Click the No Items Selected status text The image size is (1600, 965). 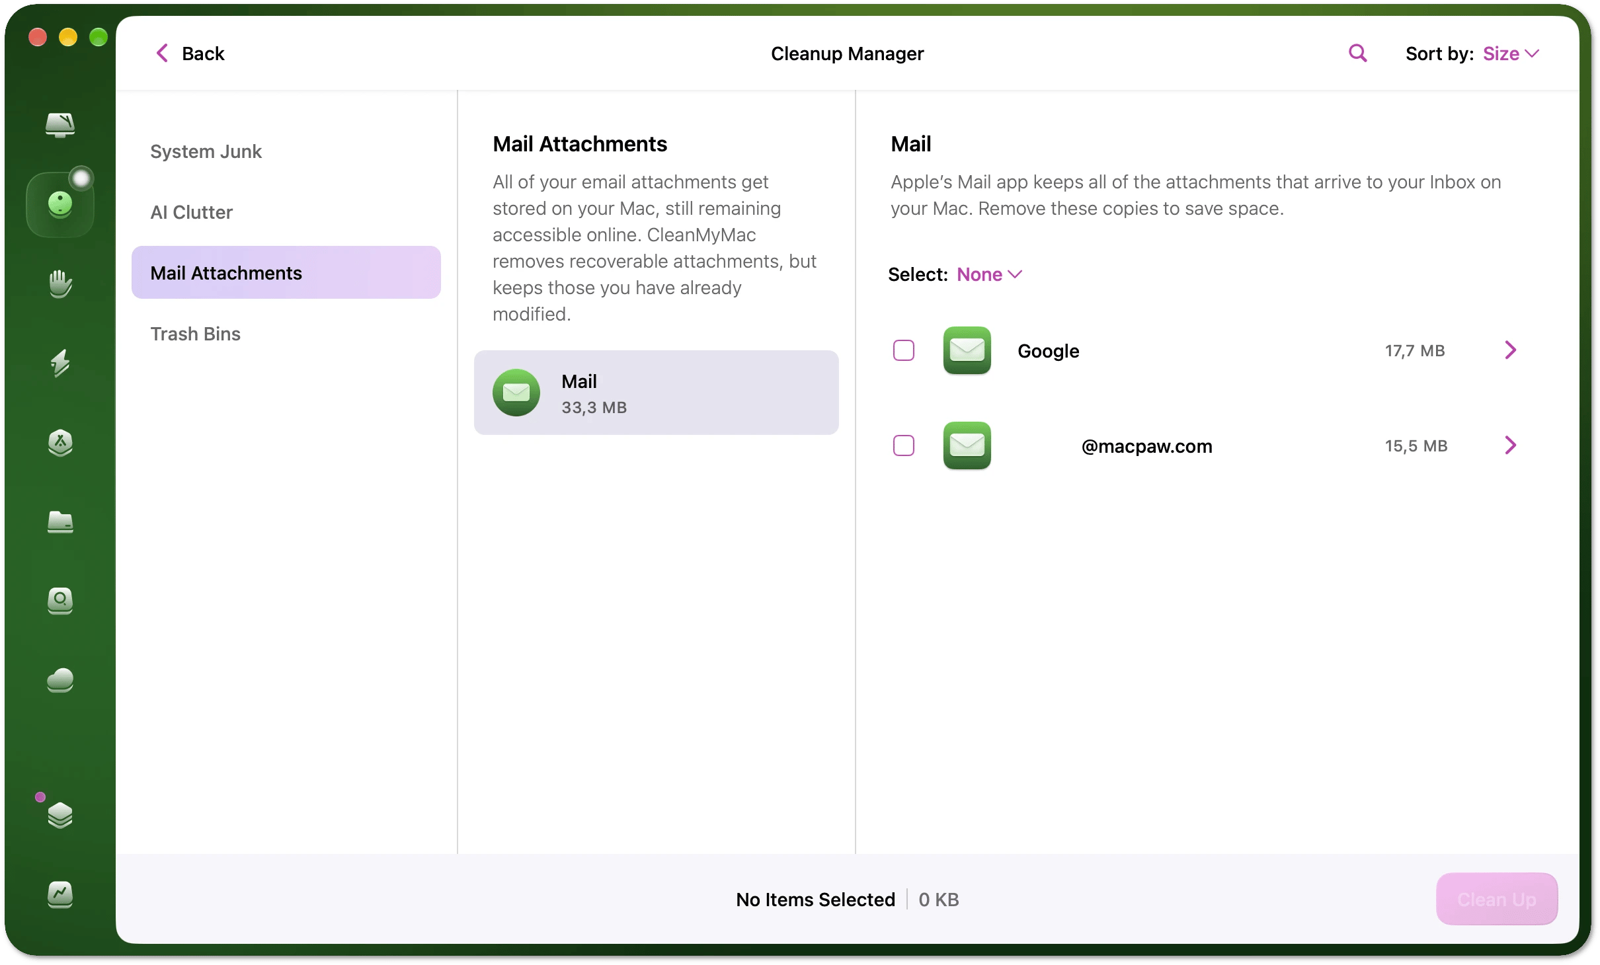tap(815, 900)
